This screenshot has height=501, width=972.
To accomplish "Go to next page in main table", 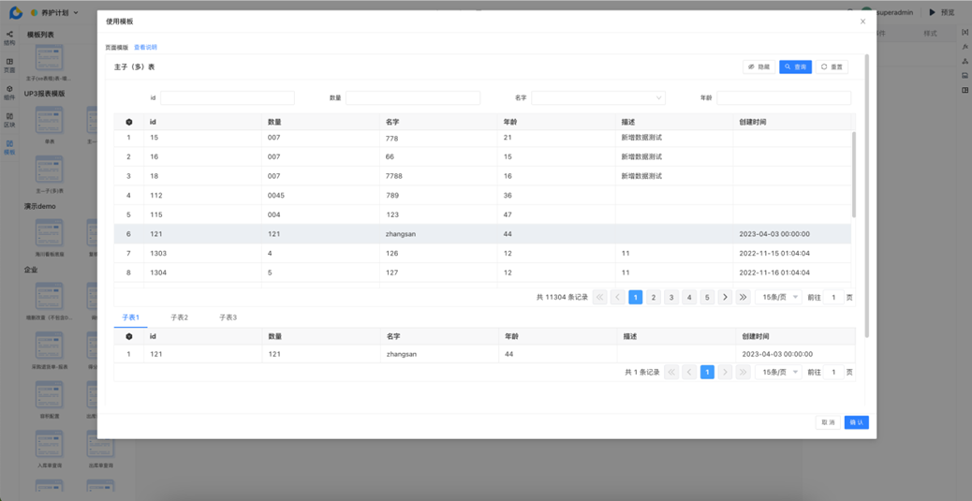I will pyautogui.click(x=725, y=297).
